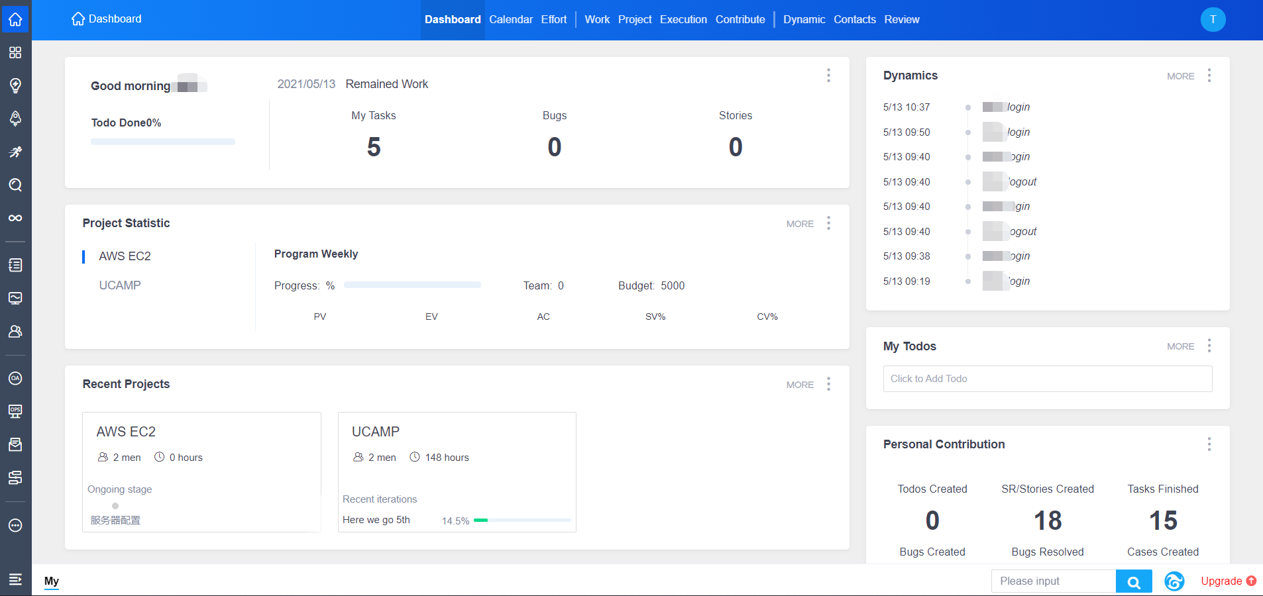Click the running figure icon in sidebar
This screenshot has height=596, width=1263.
coord(15,152)
